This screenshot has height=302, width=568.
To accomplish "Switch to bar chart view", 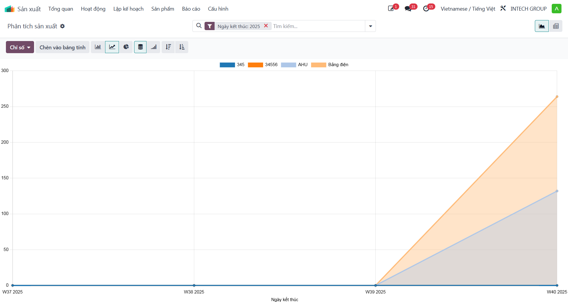I will tap(98, 47).
